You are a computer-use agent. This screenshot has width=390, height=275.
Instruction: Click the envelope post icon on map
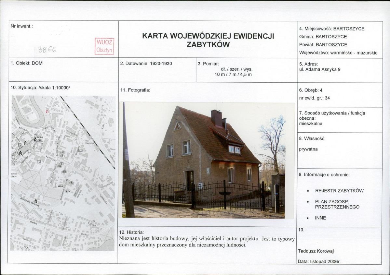pos(81,150)
